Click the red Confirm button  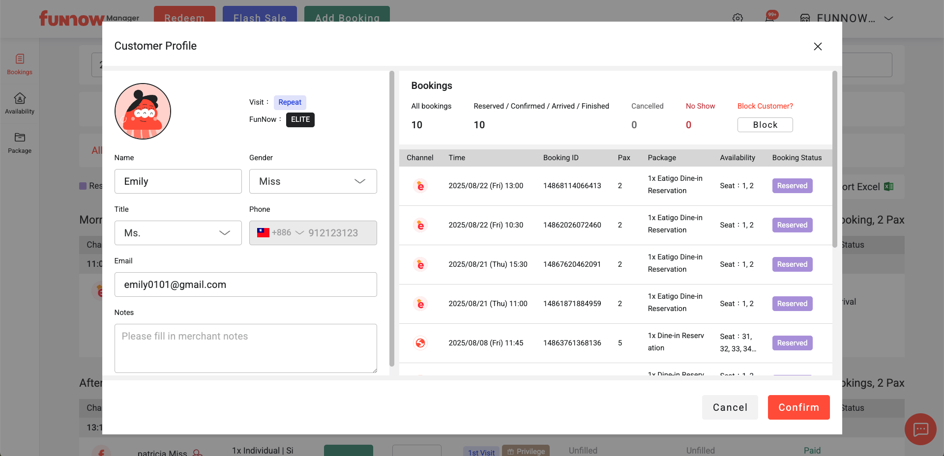pyautogui.click(x=798, y=407)
